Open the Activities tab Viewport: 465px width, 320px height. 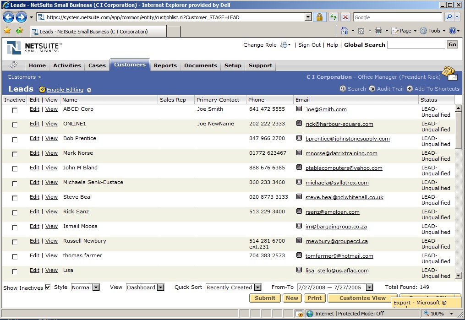point(67,65)
